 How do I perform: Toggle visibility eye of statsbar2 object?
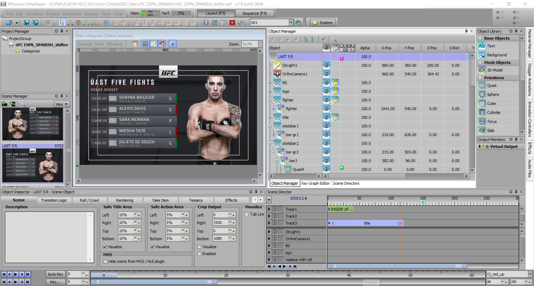click(326, 143)
